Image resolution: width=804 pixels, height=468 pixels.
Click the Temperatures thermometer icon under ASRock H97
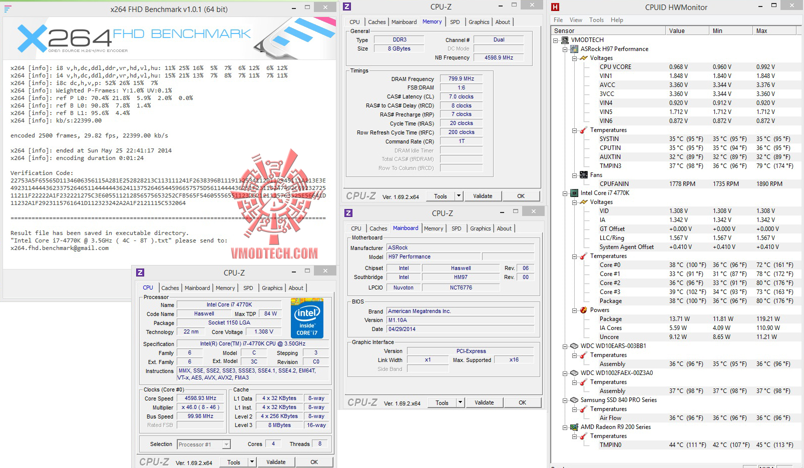(x=583, y=130)
